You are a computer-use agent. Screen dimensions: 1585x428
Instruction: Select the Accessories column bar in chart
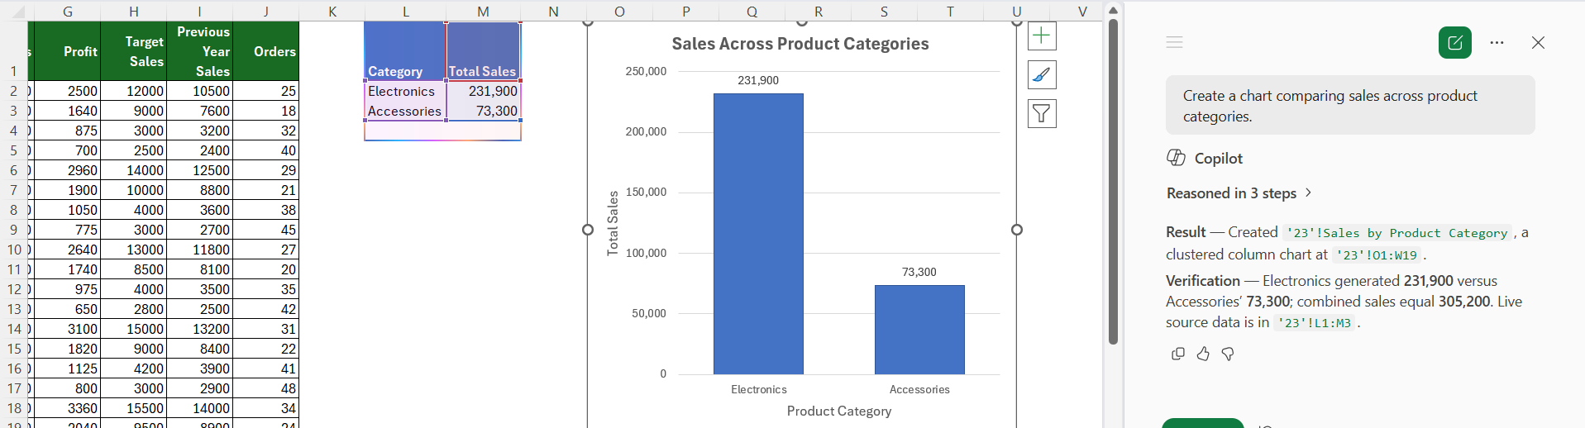coord(919,330)
